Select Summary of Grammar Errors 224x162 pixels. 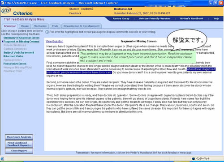(22, 38)
